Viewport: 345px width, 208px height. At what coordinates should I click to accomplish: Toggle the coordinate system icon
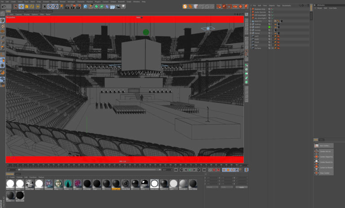pos(61,7)
